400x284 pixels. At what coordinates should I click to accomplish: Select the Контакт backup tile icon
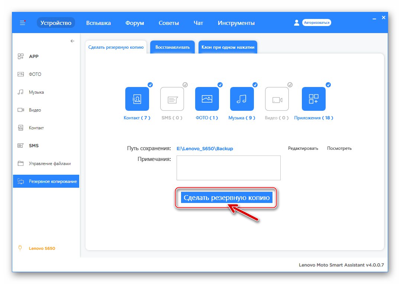pyautogui.click(x=137, y=99)
